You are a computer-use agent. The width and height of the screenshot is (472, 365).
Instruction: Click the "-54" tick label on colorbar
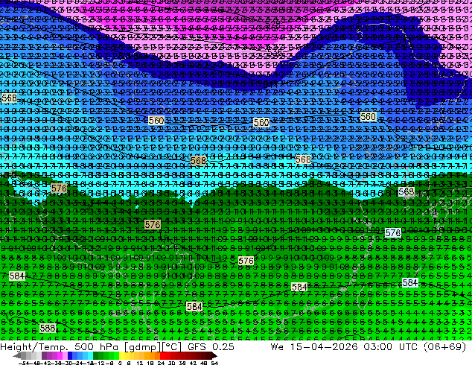point(24,363)
